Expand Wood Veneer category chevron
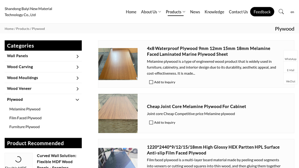The image size is (299, 168). click(x=77, y=89)
